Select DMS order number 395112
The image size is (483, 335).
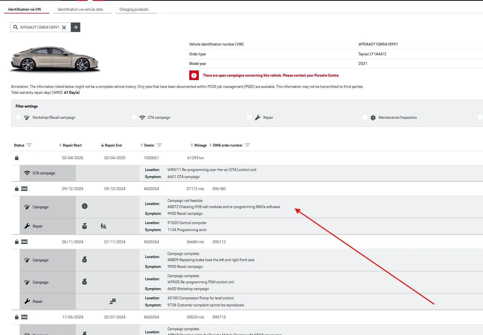point(219,242)
